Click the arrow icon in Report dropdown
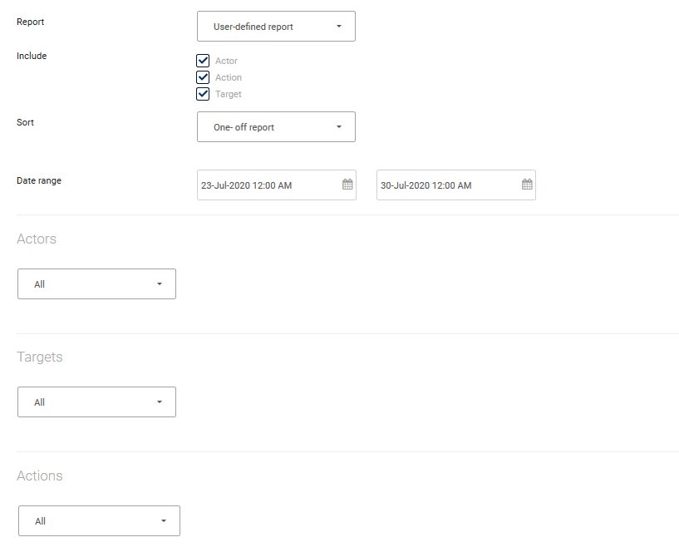 [x=339, y=27]
